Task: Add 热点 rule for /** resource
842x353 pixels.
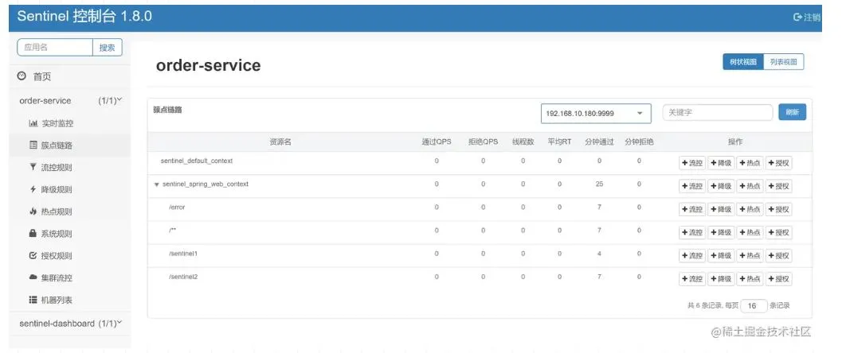Action: (750, 232)
